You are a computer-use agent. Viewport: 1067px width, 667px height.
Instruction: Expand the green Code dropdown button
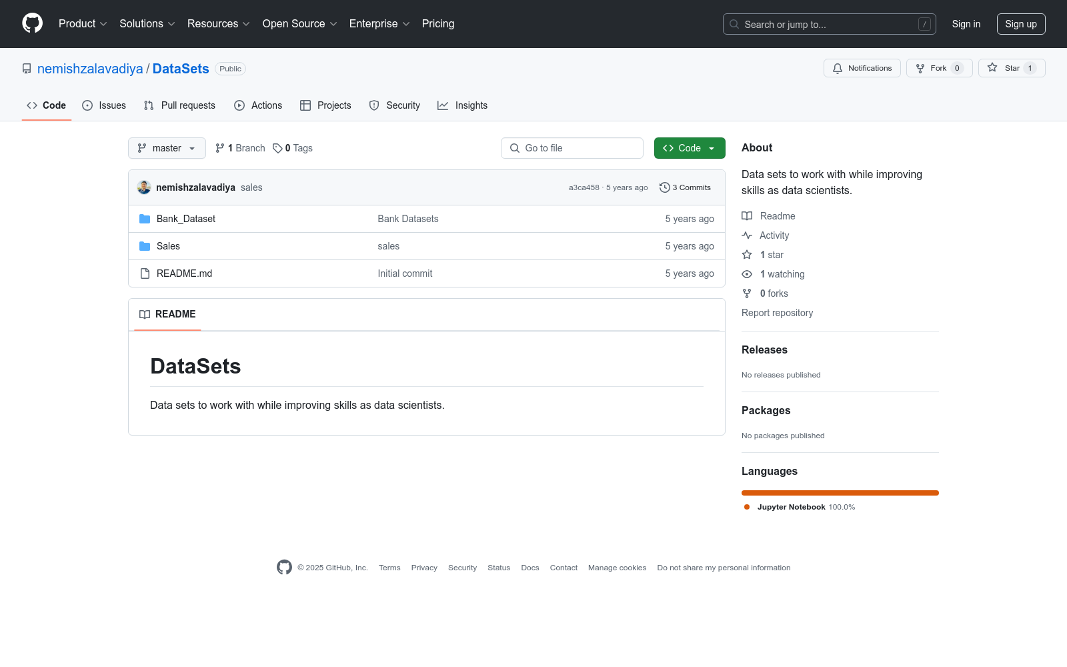point(690,148)
